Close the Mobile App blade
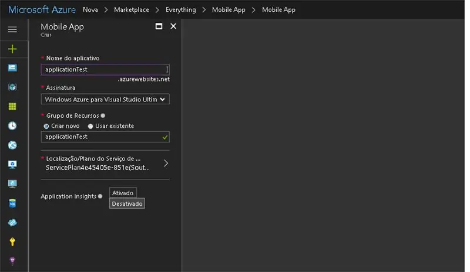 (x=173, y=26)
